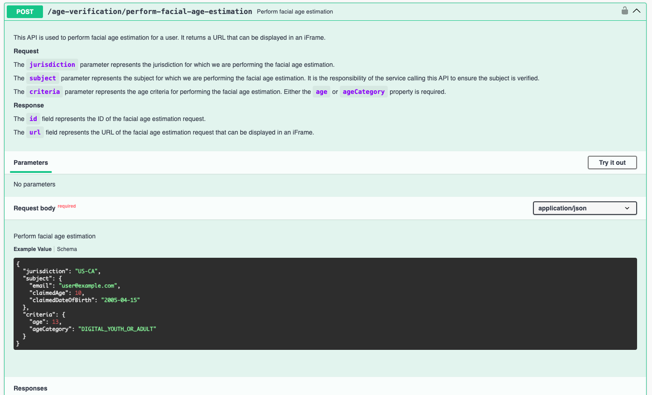
Task: Click the url field code tag
Action: point(35,132)
